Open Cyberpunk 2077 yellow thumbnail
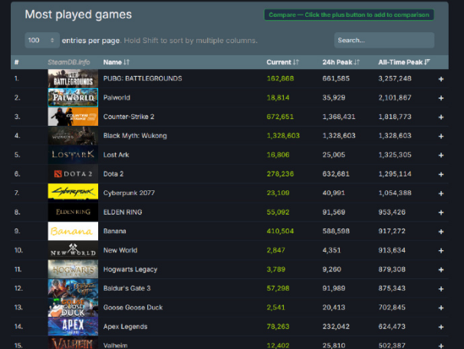The width and height of the screenshot is (464, 349). click(73, 193)
